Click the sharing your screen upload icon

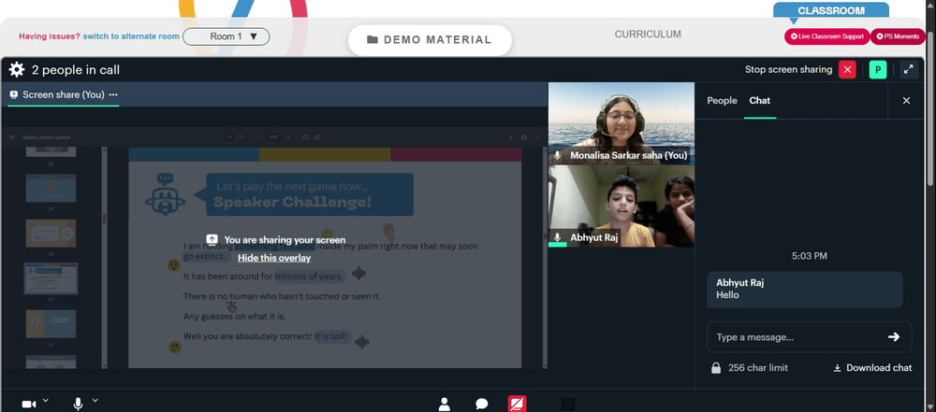(212, 239)
